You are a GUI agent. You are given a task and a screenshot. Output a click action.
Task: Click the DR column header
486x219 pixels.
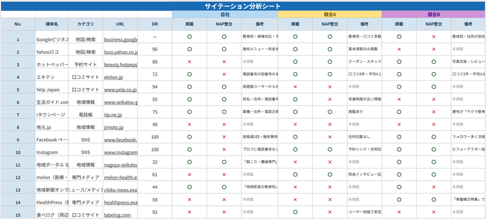(x=155, y=24)
